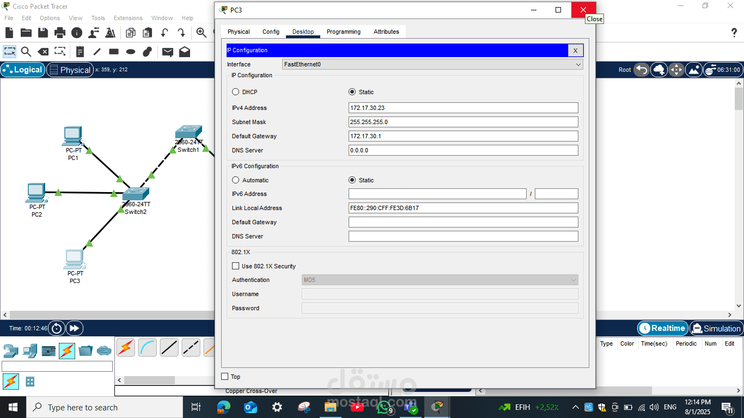Activate the Select tool icon

point(9,52)
